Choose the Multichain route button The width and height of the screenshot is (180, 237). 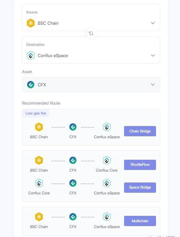(x=140, y=221)
